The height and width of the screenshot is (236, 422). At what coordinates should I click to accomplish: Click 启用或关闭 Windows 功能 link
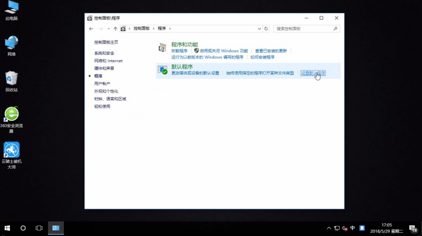[224, 51]
